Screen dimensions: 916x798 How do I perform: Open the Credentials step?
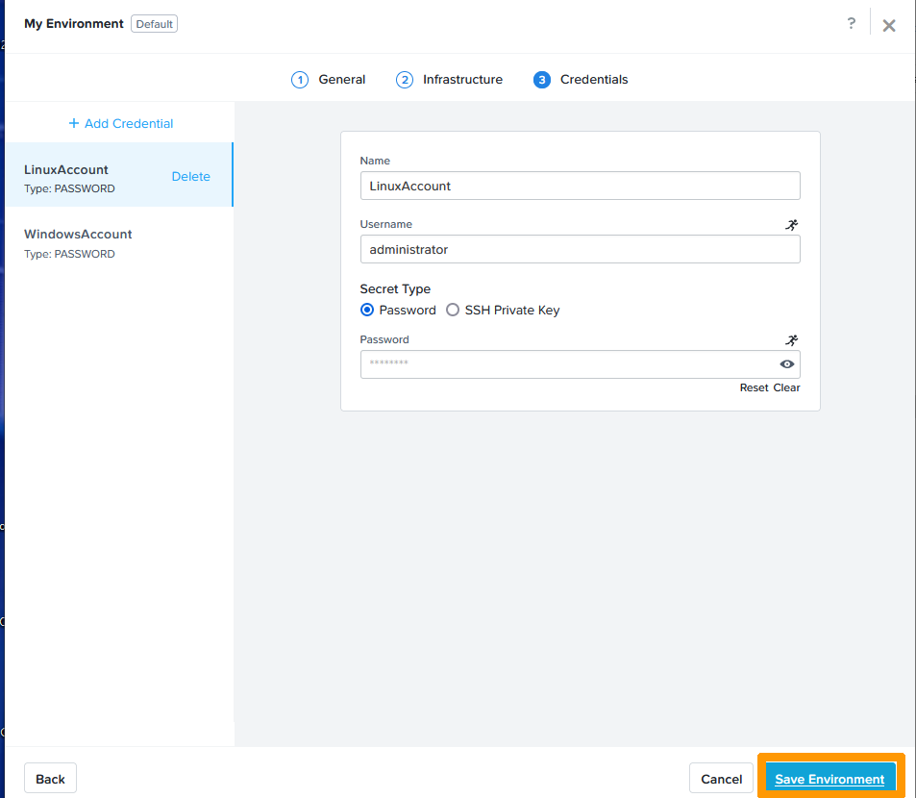[x=592, y=80]
